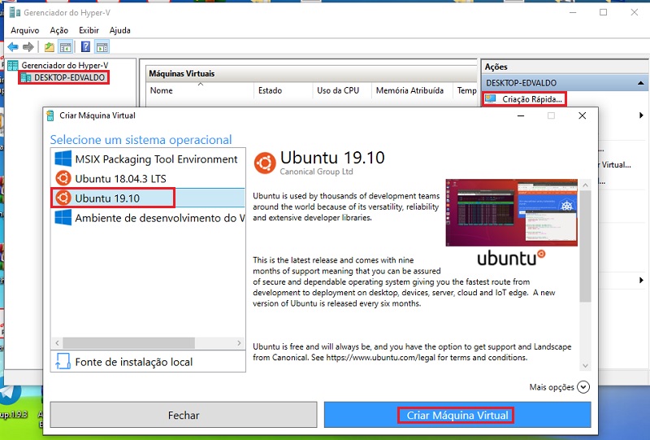The image size is (650, 440).
Task: Open the Exibir menu
Action: click(89, 30)
